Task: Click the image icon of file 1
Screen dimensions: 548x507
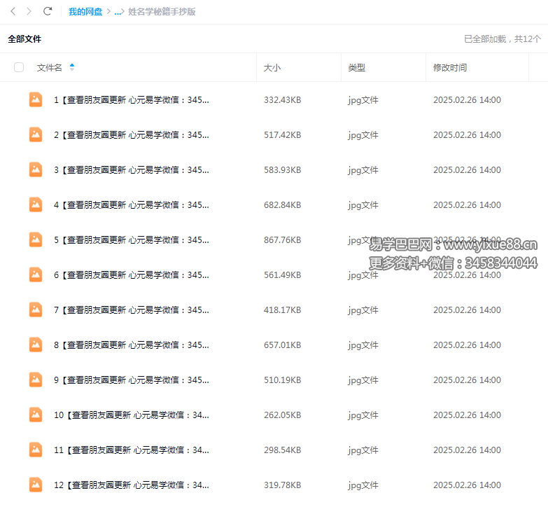Action: point(36,99)
